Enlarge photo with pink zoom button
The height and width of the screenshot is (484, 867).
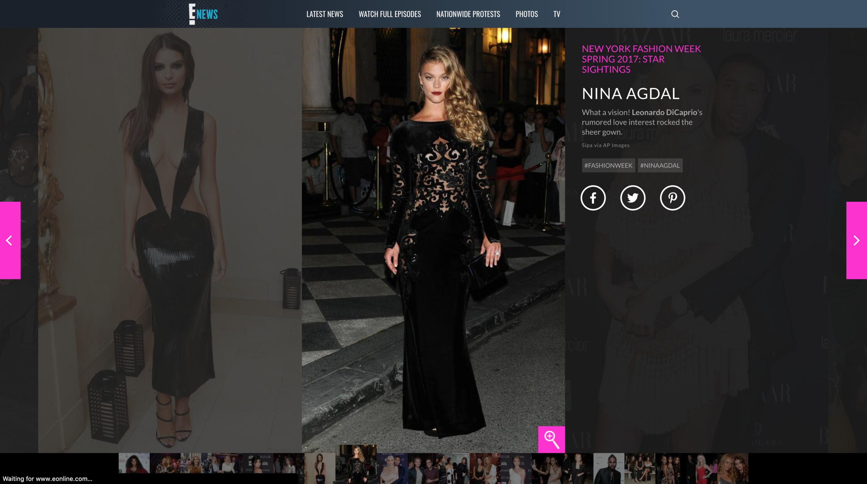[x=551, y=439]
